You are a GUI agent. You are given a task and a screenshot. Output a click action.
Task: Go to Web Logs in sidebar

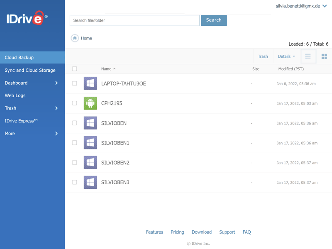tap(15, 95)
